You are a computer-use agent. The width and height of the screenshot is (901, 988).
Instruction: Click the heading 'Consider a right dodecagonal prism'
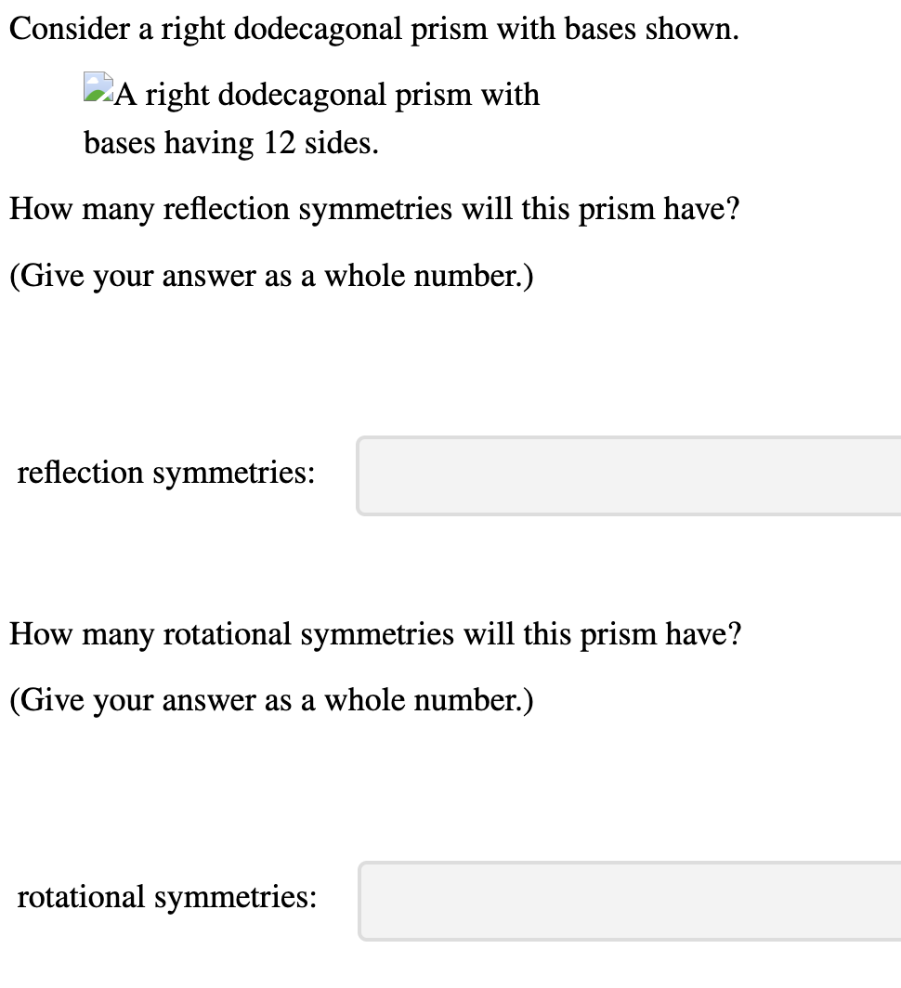[x=372, y=29]
